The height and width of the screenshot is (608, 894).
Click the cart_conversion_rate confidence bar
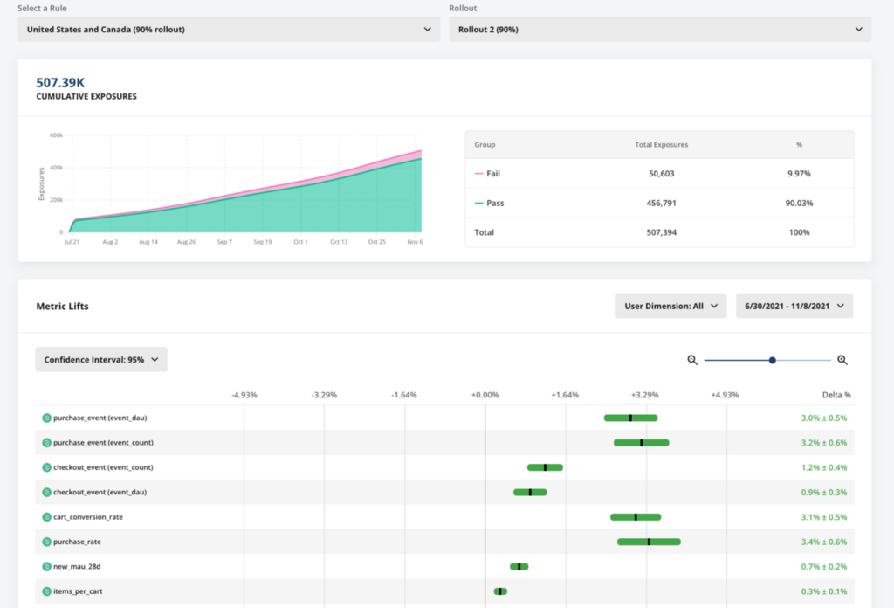tap(636, 517)
